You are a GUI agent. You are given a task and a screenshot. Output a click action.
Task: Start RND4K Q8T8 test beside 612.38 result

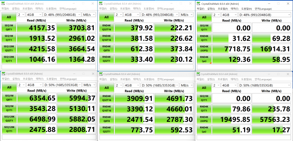pyautogui.click(x=106, y=49)
